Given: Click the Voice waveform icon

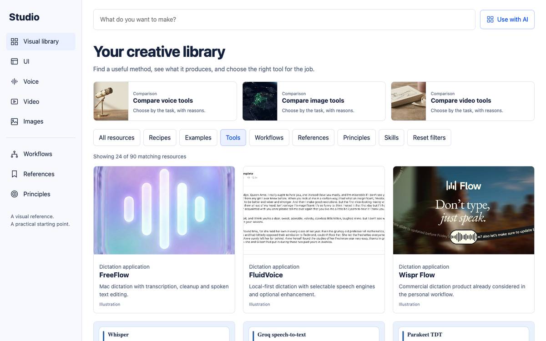Looking at the screenshot, I should point(15,81).
